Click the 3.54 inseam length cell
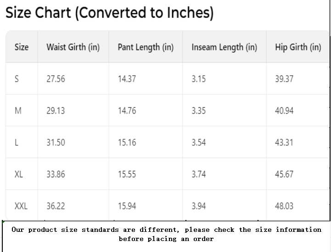Image resolution: width=331 pixels, height=252 pixels. (x=198, y=142)
